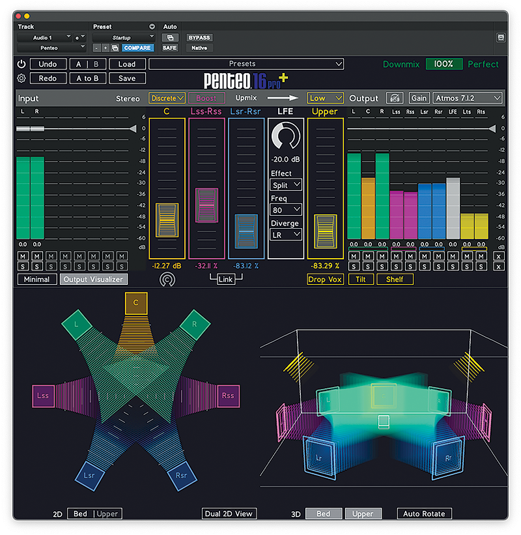This screenshot has width=521, height=535.
Task: Select the 3D Bed view
Action: tap(324, 514)
